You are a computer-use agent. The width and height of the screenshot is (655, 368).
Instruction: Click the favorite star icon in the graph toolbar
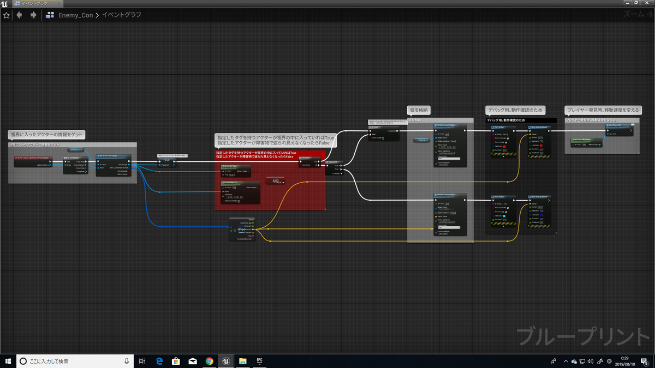(7, 15)
